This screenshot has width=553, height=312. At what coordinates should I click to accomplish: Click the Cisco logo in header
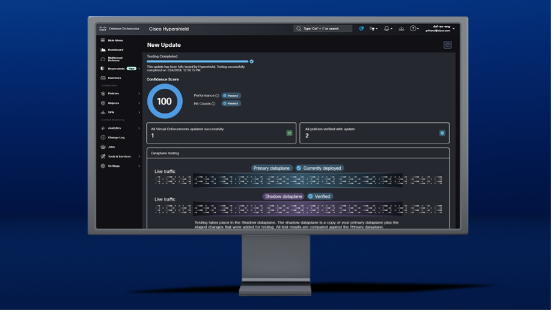[103, 29]
